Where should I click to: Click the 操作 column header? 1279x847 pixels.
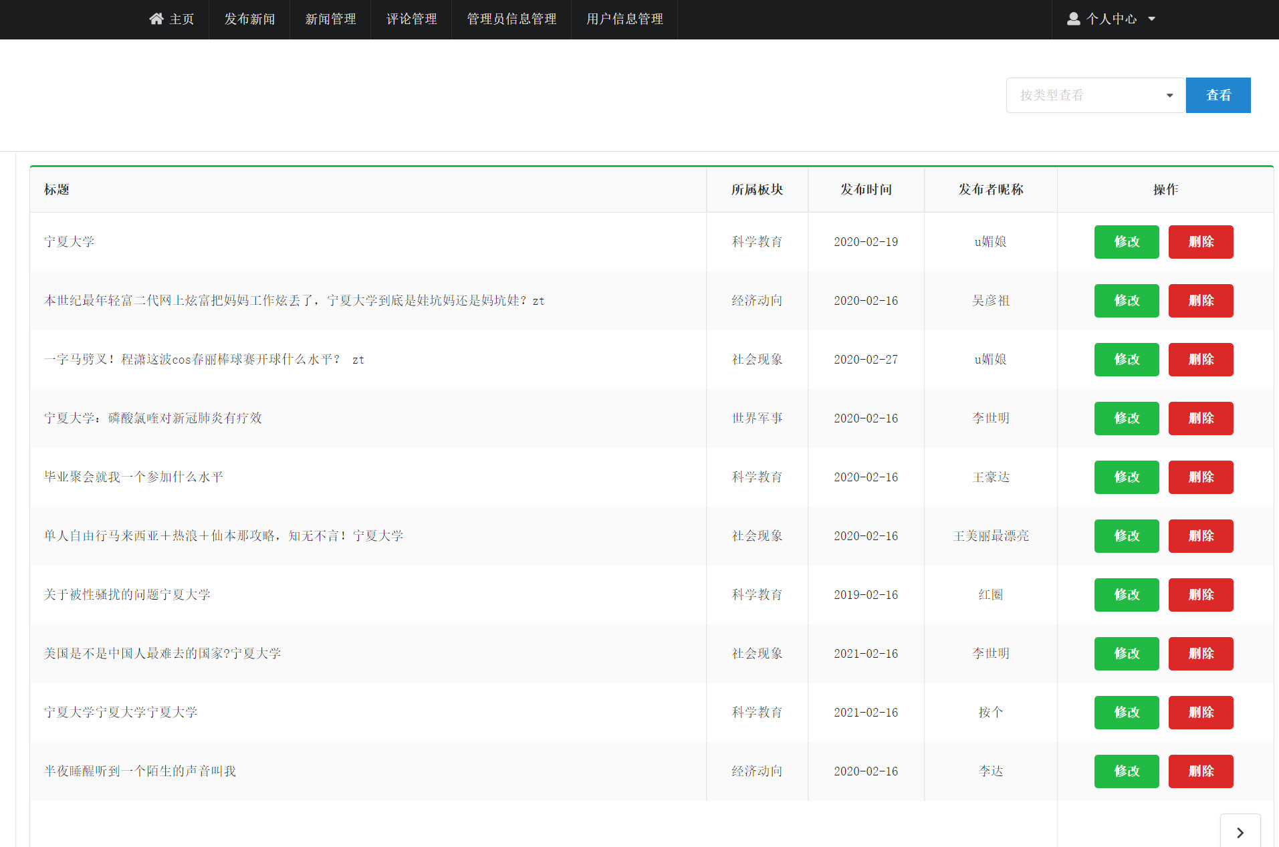coord(1165,190)
